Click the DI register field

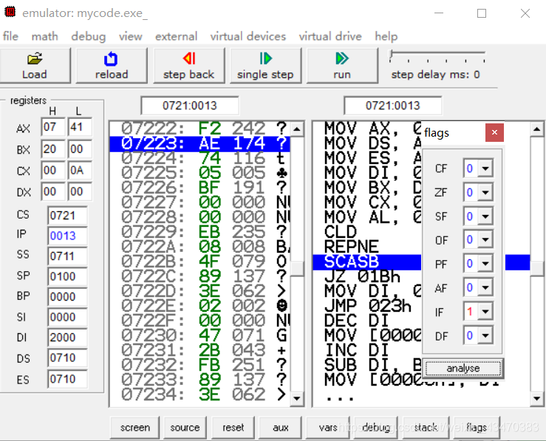tap(67, 338)
